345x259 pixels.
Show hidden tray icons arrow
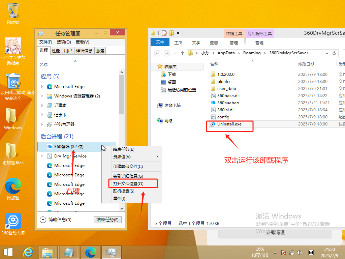coord(275,253)
